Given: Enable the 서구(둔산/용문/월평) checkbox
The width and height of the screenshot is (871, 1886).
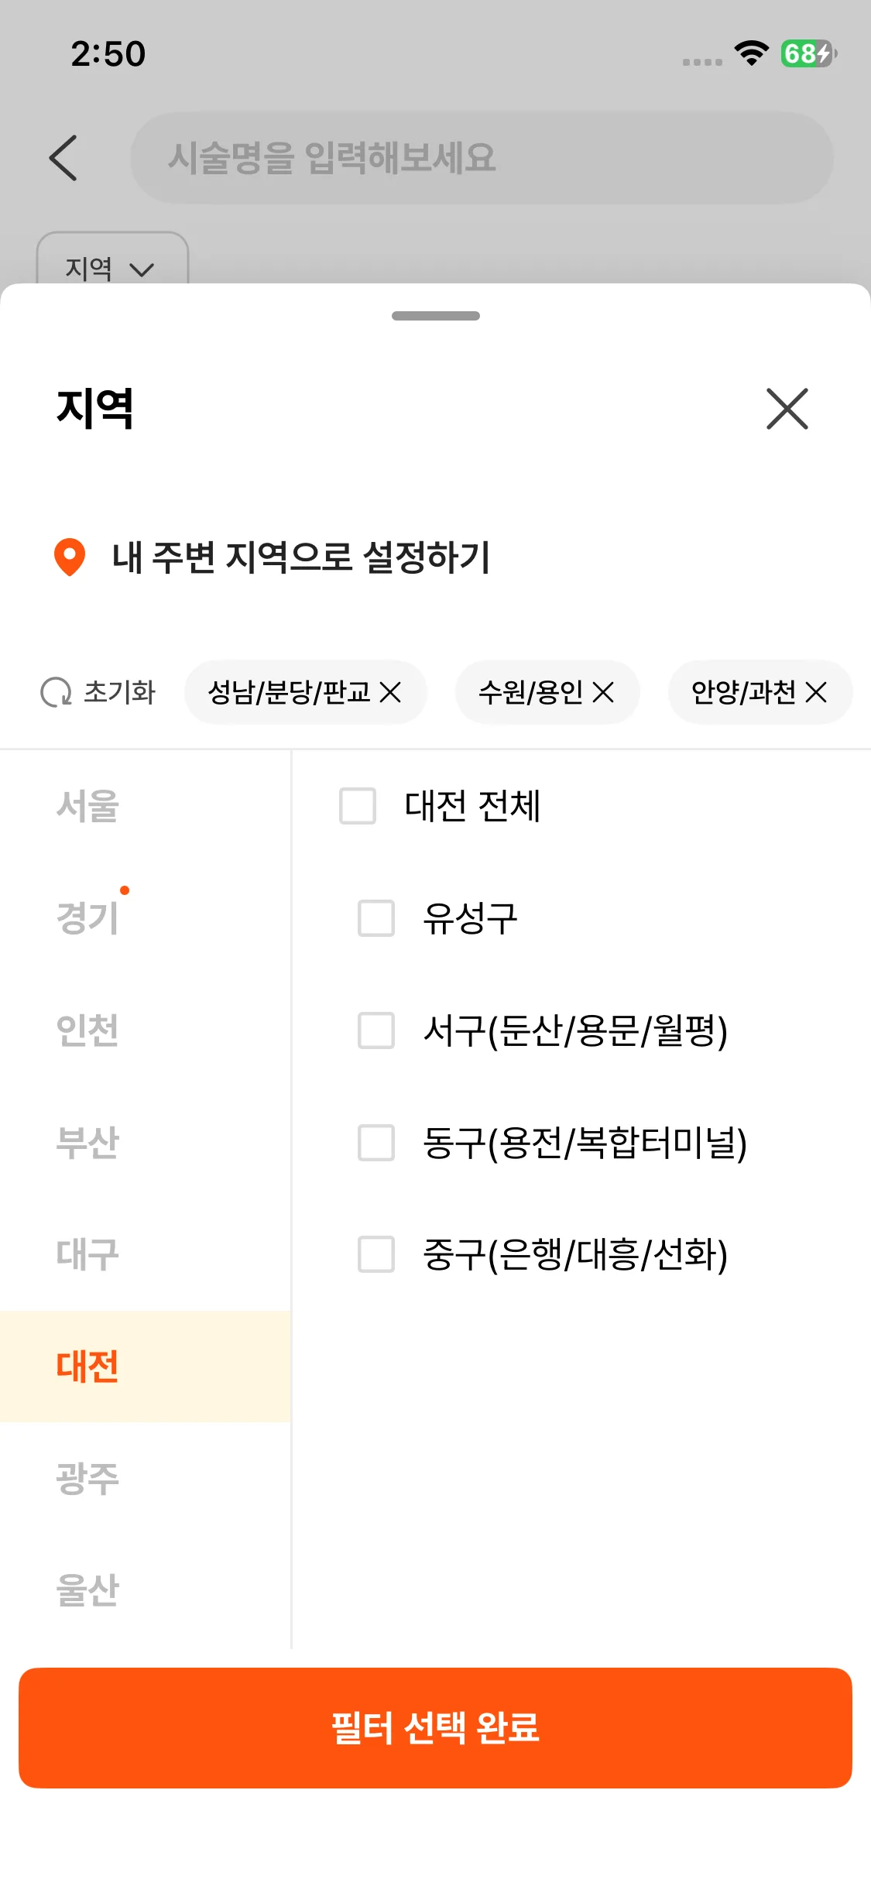Looking at the screenshot, I should [376, 1030].
